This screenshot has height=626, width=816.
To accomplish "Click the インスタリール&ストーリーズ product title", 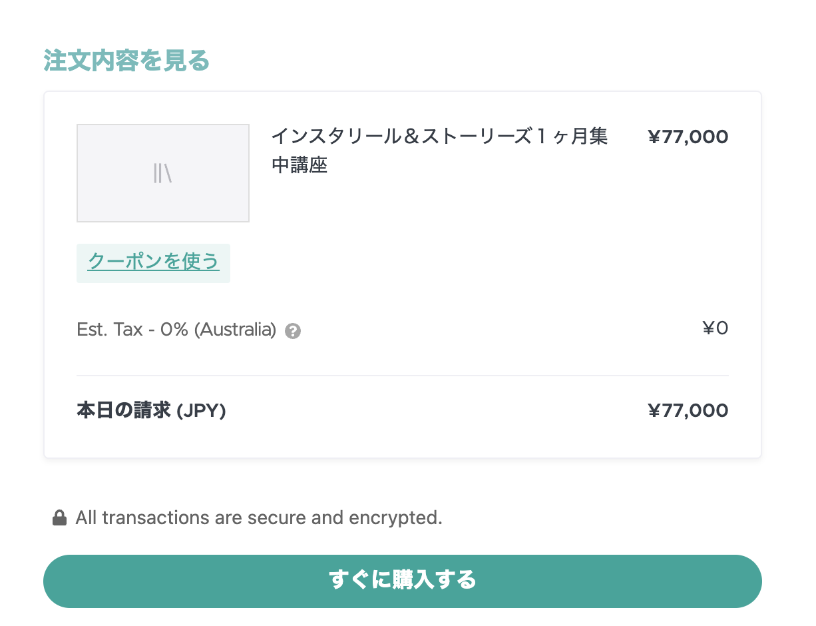I will pos(439,137).
